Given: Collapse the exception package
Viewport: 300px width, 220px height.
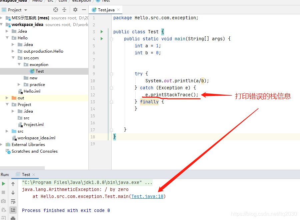Looking at the screenshot, I should [19, 64].
